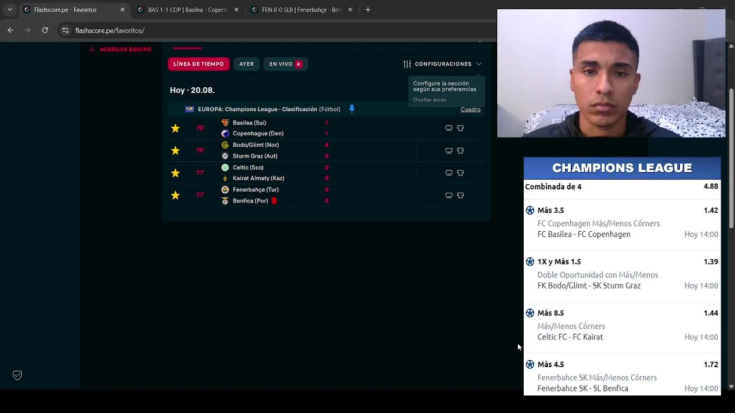This screenshot has height=413, width=735.
Task: Click the blue pin icon next to Champions League
Action: 352,109
